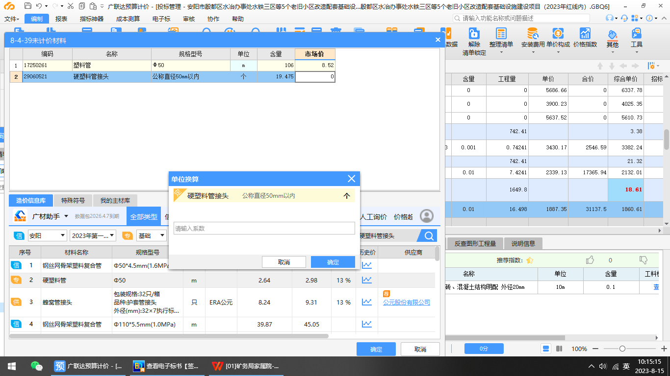This screenshot has width=670, height=376.
Task: Open the 基础 category dropdown
Action: pyautogui.click(x=152, y=235)
